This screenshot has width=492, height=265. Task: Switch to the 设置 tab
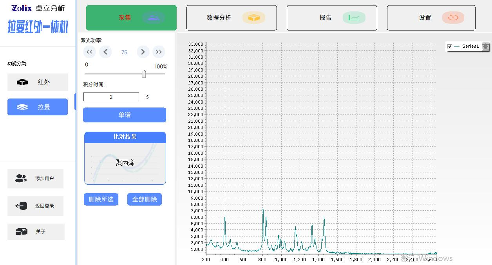pyautogui.click(x=431, y=18)
